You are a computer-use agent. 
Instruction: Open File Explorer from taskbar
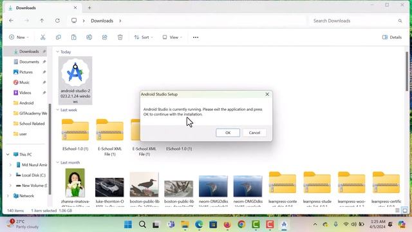coord(185,224)
